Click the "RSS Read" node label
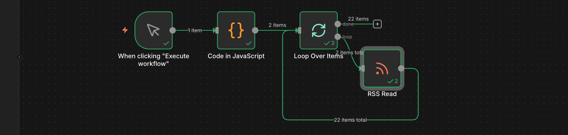The image size is (568, 135). pyautogui.click(x=382, y=94)
